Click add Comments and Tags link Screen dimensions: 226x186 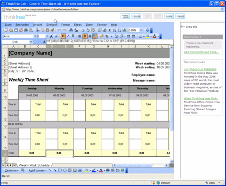click(201, 52)
